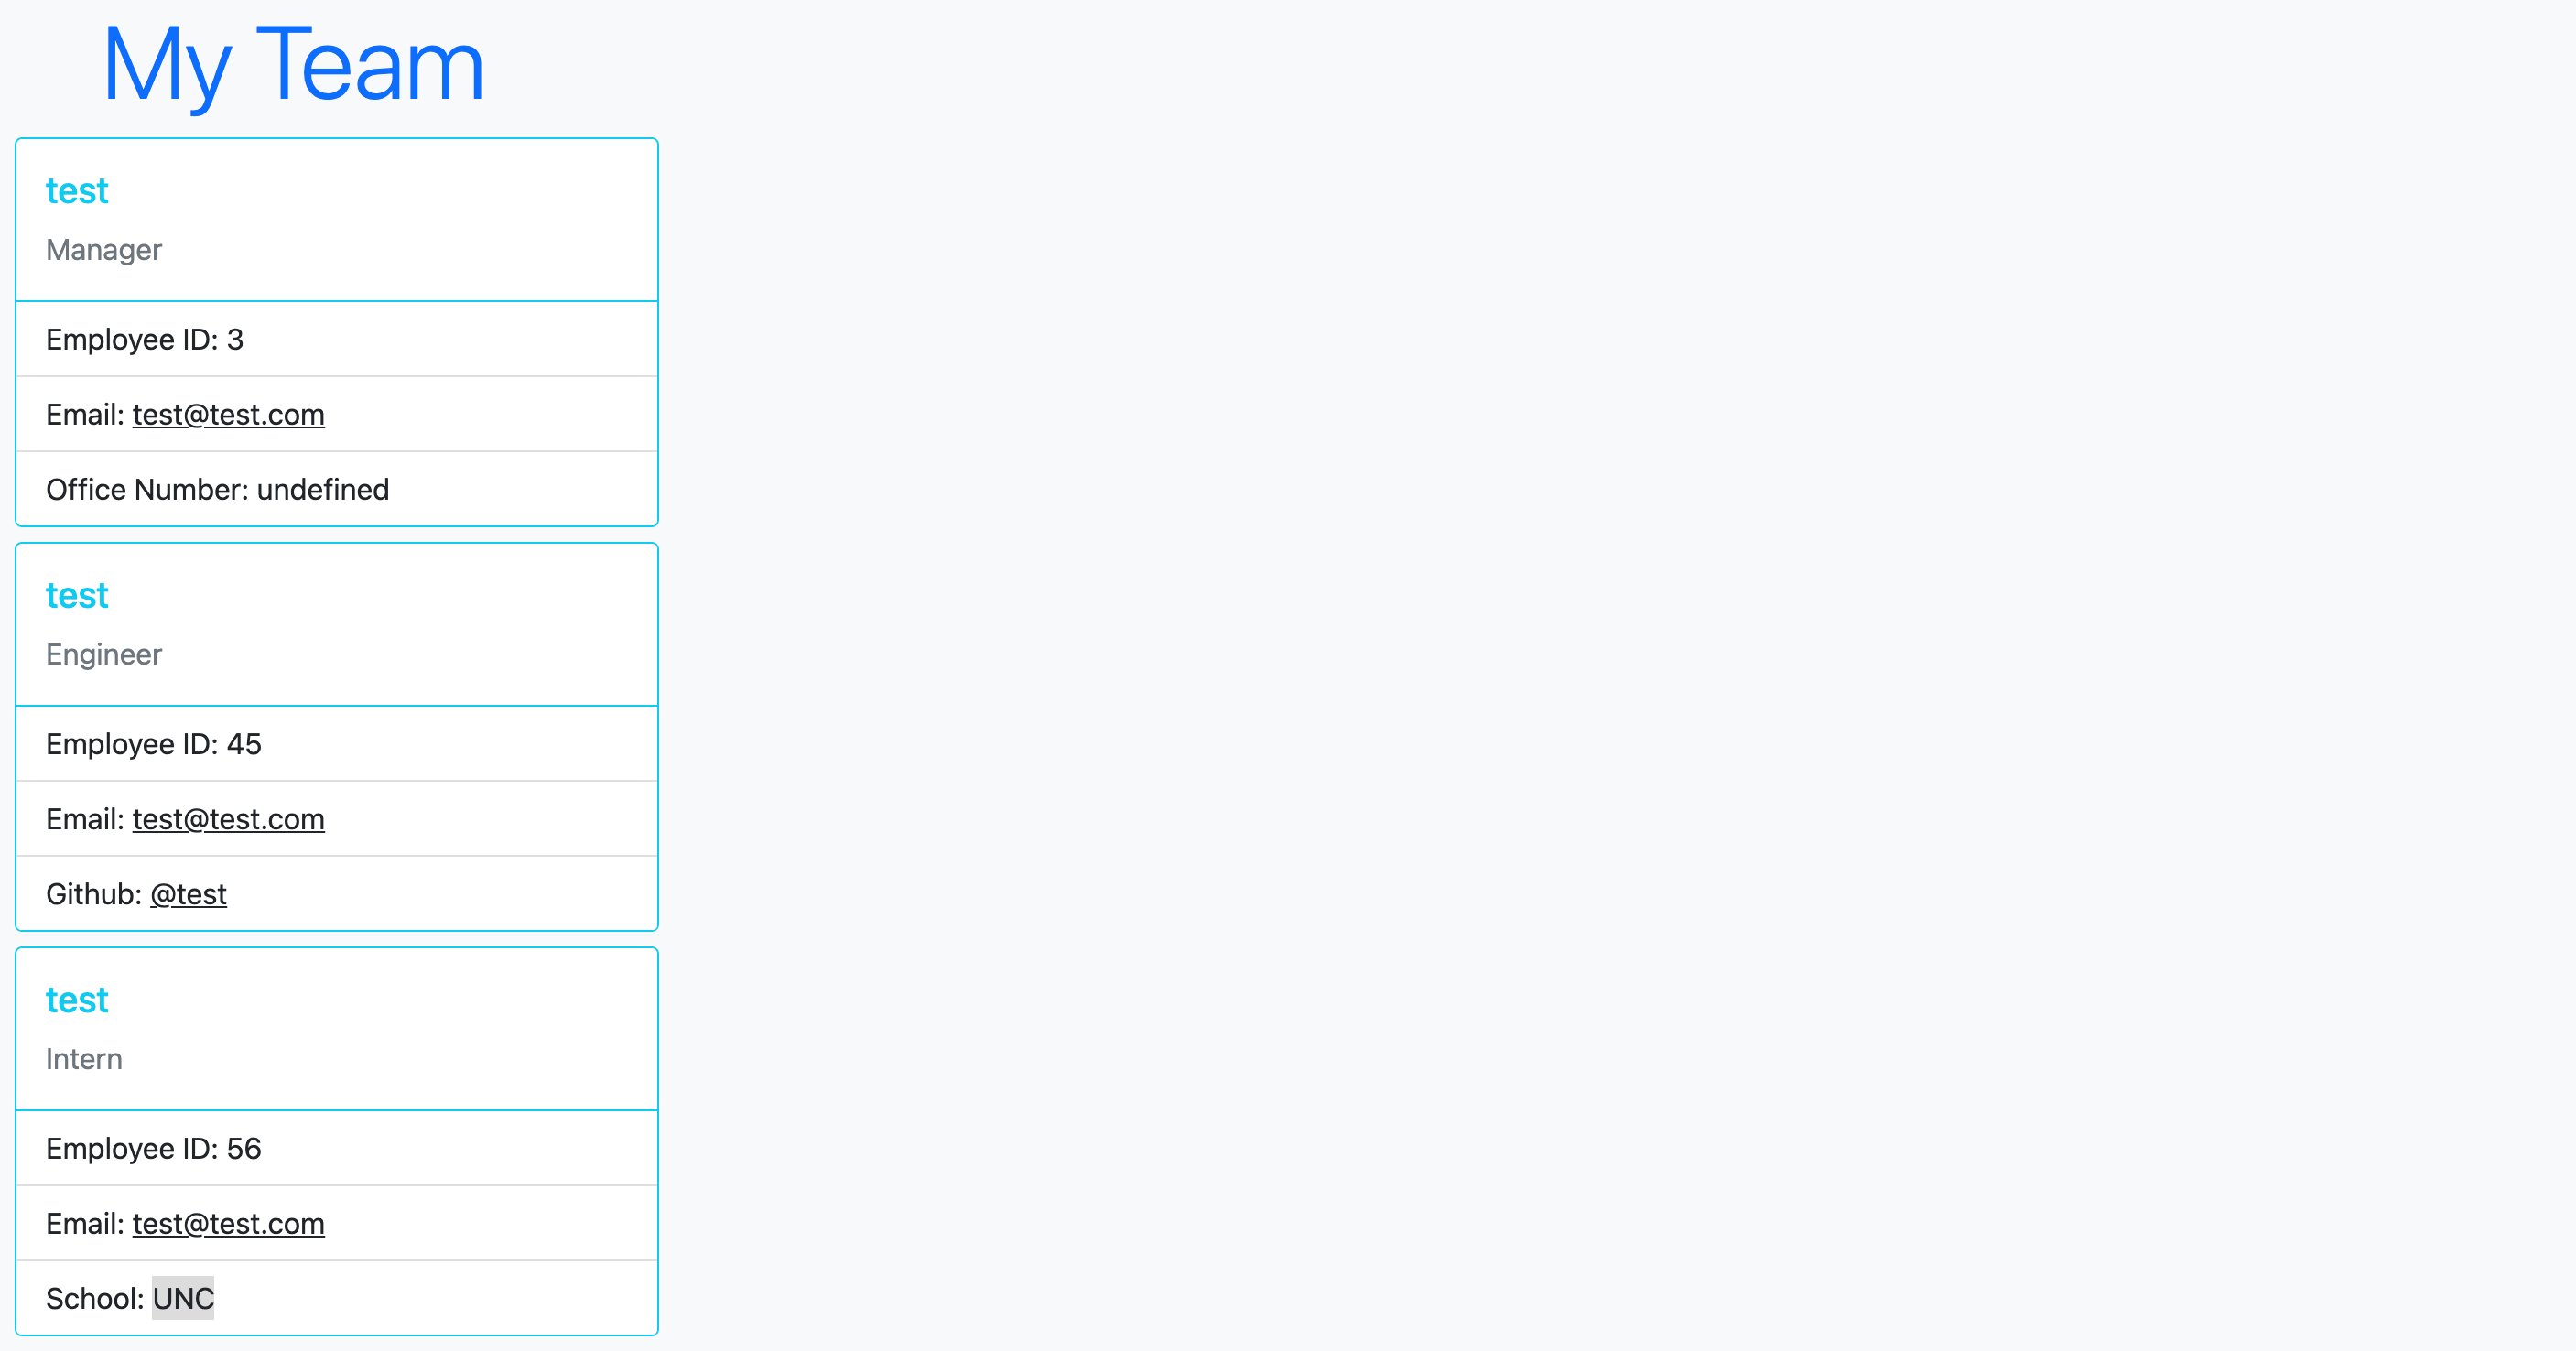Click the Office Number field in Manager card

point(337,491)
